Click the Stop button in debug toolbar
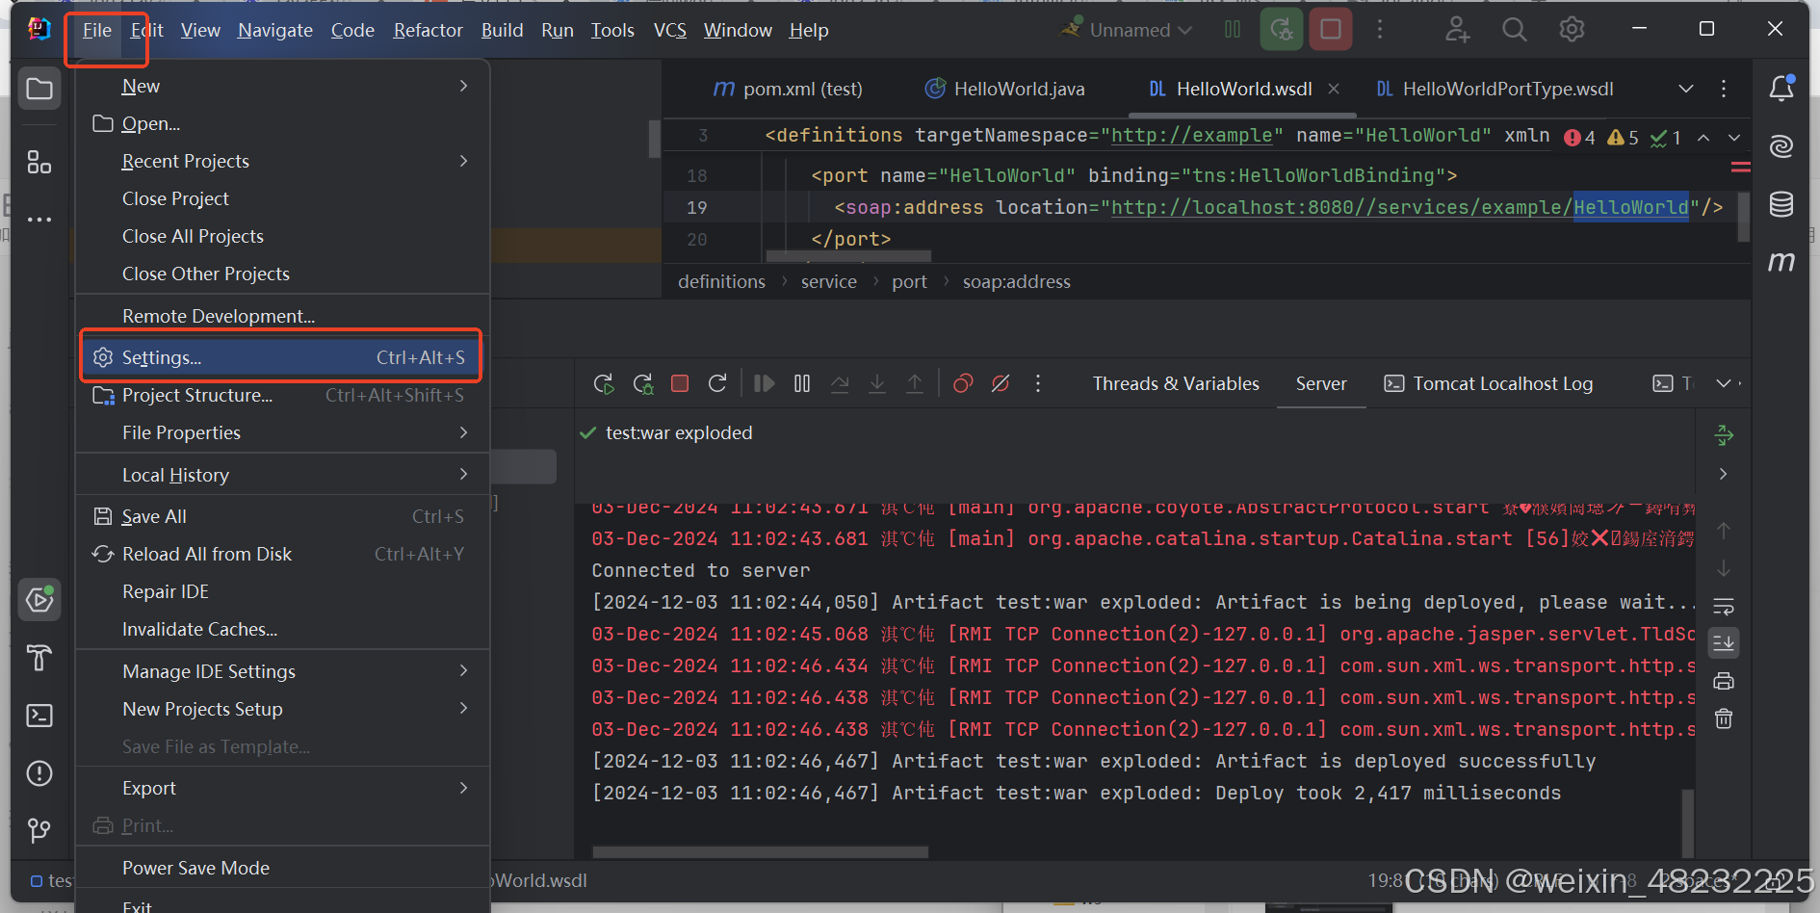 pos(680,383)
